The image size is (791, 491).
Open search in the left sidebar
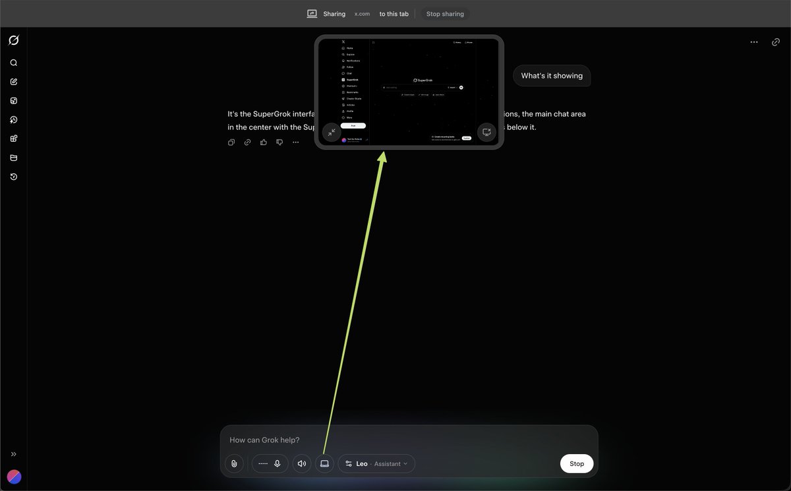(13, 63)
